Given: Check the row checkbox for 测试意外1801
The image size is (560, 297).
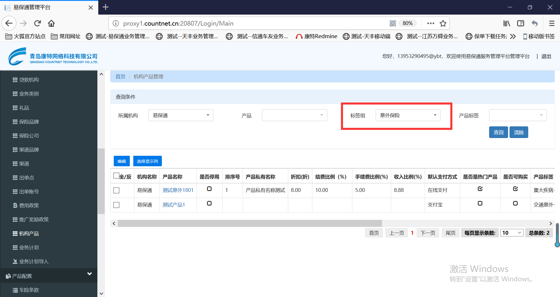Looking at the screenshot, I should coord(116,190).
